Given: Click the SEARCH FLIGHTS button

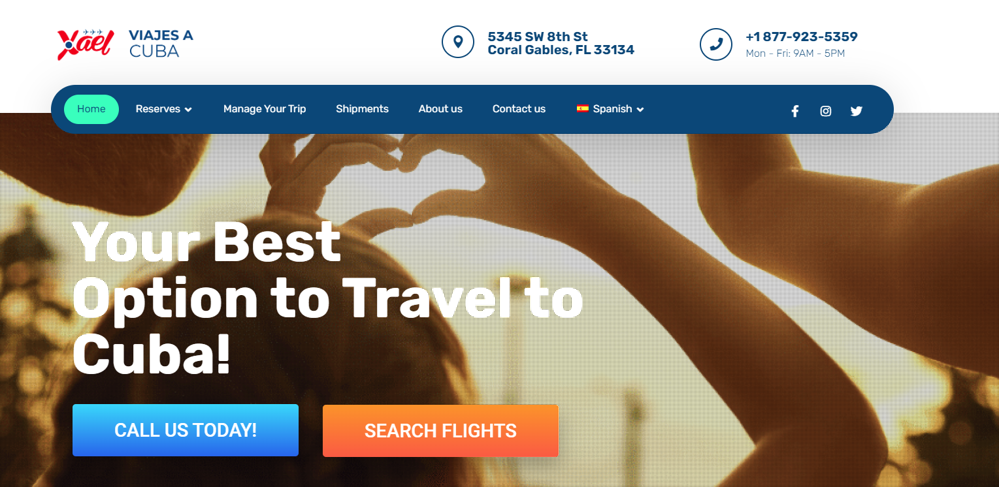Looking at the screenshot, I should 440,431.
